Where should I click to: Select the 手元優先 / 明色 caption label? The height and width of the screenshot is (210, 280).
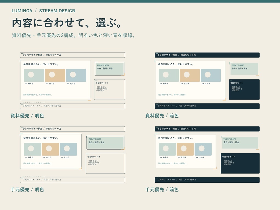(27, 189)
